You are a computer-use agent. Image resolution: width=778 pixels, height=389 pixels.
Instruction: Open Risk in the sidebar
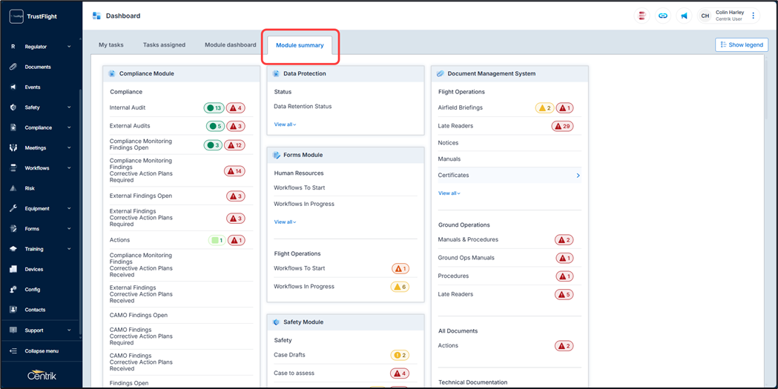click(x=30, y=188)
